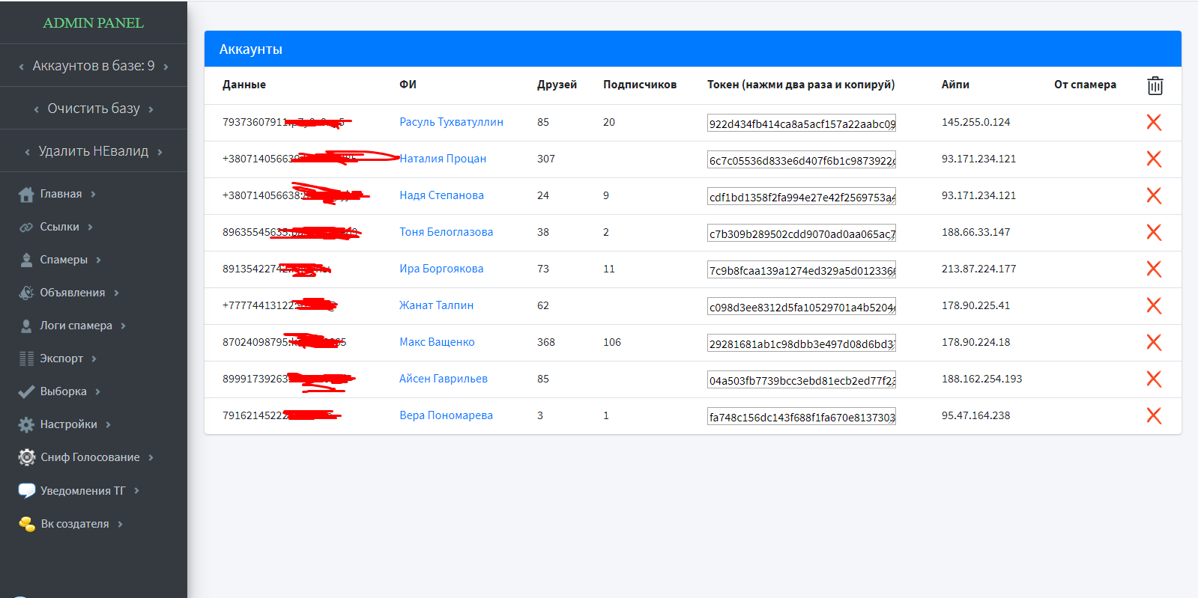Select Очистить базу in the sidebar
Image resolution: width=1198 pixels, height=598 pixels.
coord(94,109)
